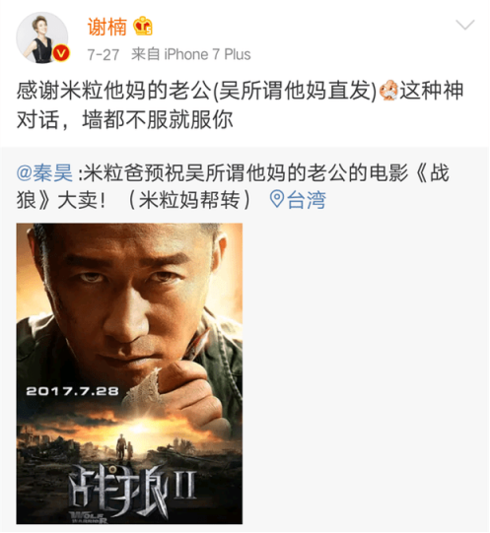
Task: Tap the post text 感谢米粒他妈的老公
Action: [113, 91]
